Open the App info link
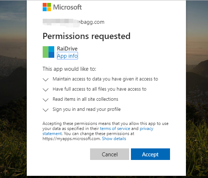This screenshot has width=208, height=178. pyautogui.click(x=67, y=56)
